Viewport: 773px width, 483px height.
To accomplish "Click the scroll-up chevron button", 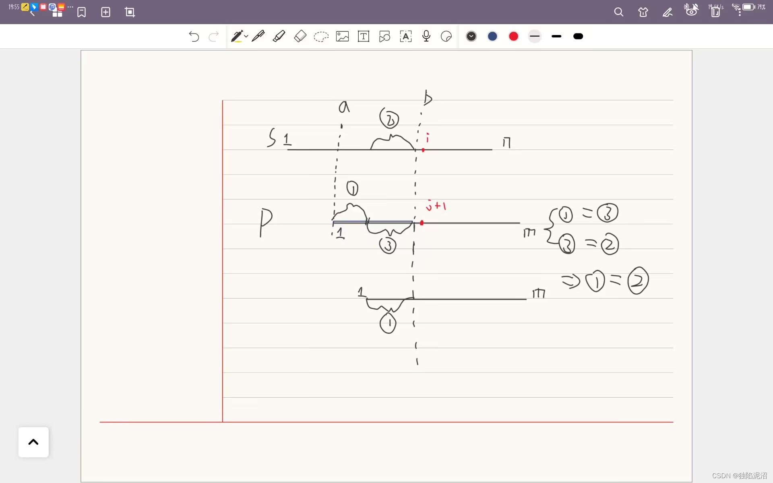I will click(x=33, y=442).
